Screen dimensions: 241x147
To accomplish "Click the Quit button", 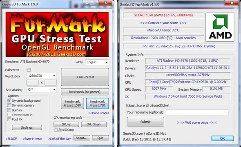I will pyautogui.click(x=100, y=138).
